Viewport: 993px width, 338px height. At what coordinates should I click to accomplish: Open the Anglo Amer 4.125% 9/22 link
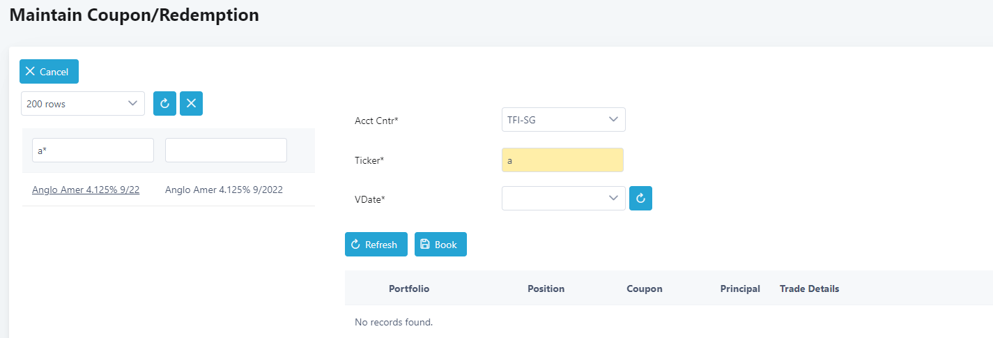click(86, 190)
